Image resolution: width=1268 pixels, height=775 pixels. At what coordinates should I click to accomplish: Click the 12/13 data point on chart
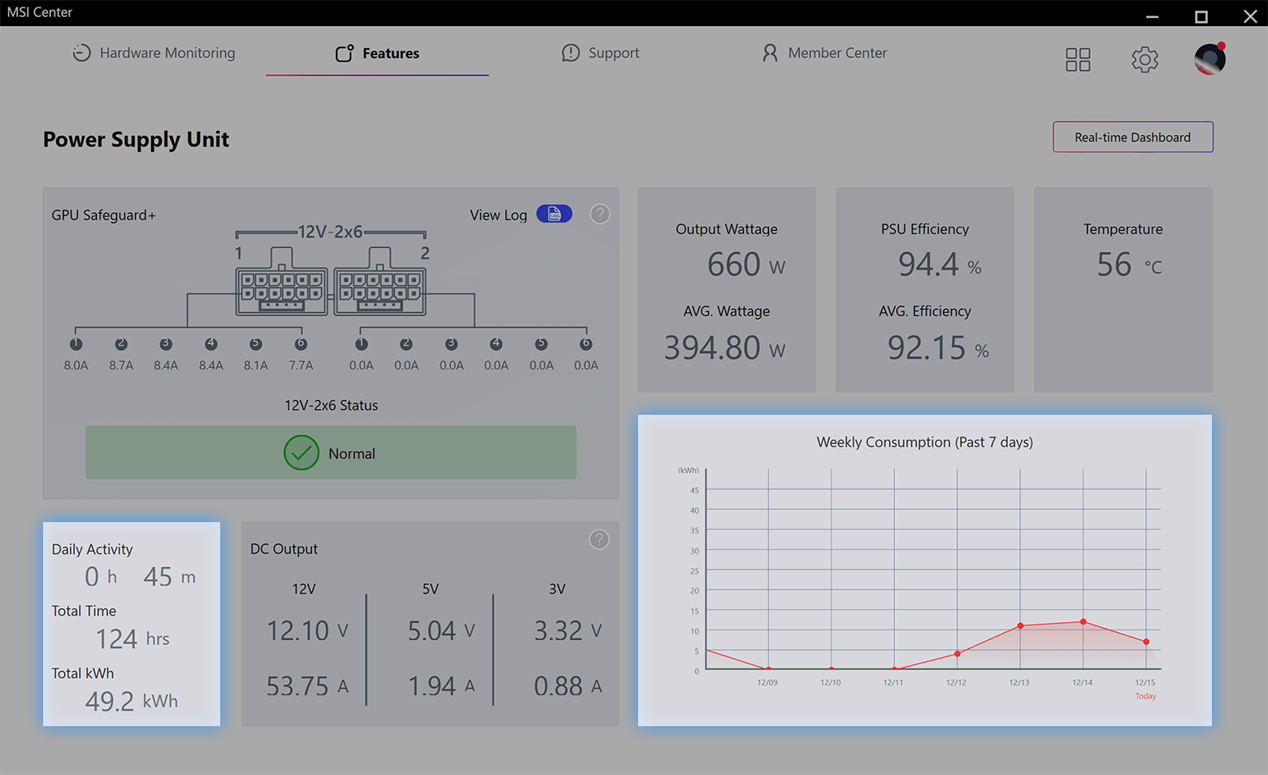(x=1020, y=625)
